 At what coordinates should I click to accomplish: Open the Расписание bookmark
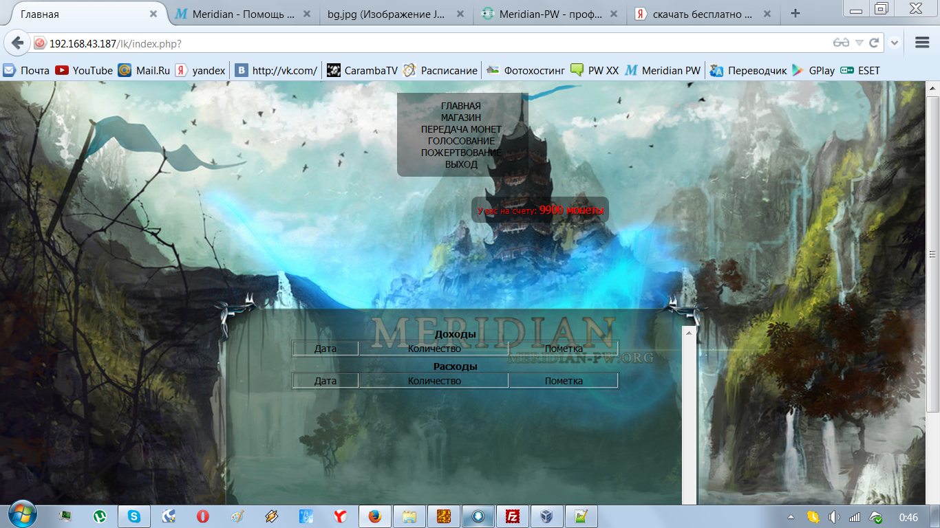440,70
